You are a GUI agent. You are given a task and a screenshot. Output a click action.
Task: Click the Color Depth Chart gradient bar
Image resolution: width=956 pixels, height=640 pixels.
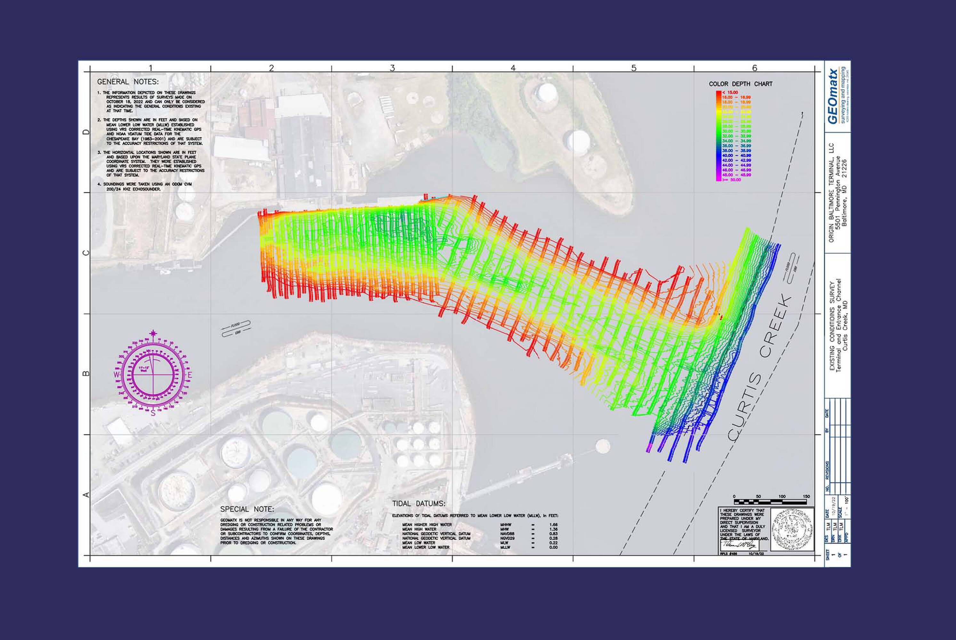tap(719, 136)
